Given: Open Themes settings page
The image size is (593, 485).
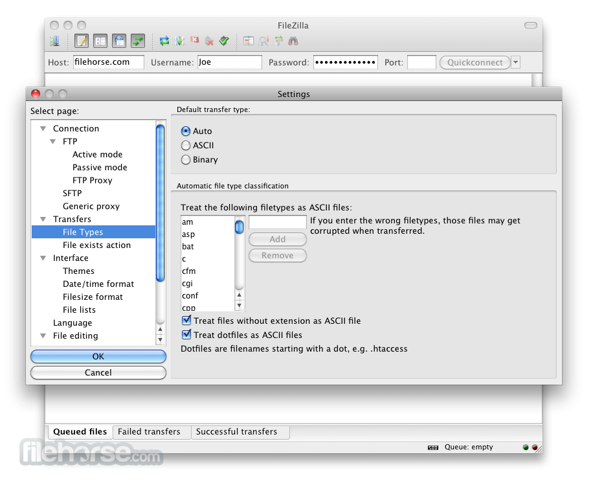Looking at the screenshot, I should click(x=79, y=271).
